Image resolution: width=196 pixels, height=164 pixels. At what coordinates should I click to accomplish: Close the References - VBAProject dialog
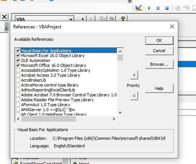point(172,27)
